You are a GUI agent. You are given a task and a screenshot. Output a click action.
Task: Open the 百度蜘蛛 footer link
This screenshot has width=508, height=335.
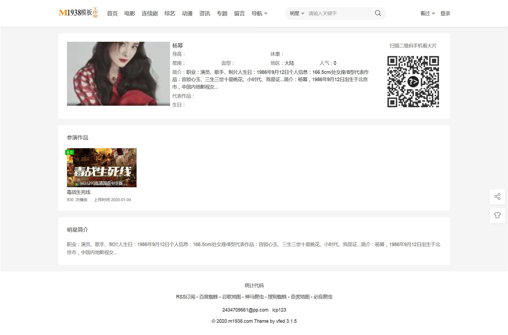tap(209, 297)
